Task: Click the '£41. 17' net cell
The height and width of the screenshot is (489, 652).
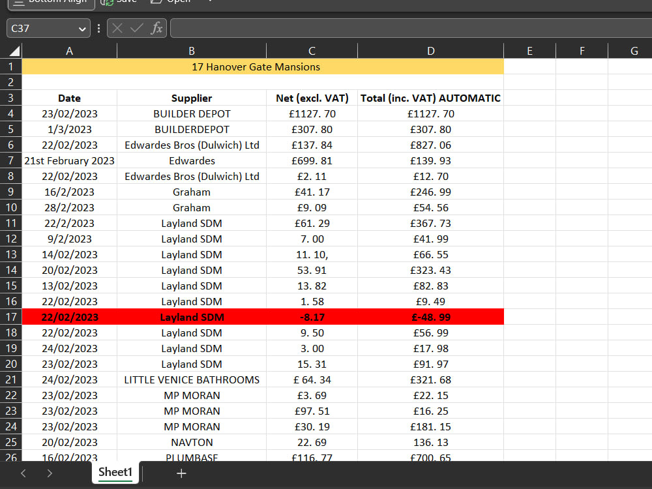Action: click(x=312, y=192)
